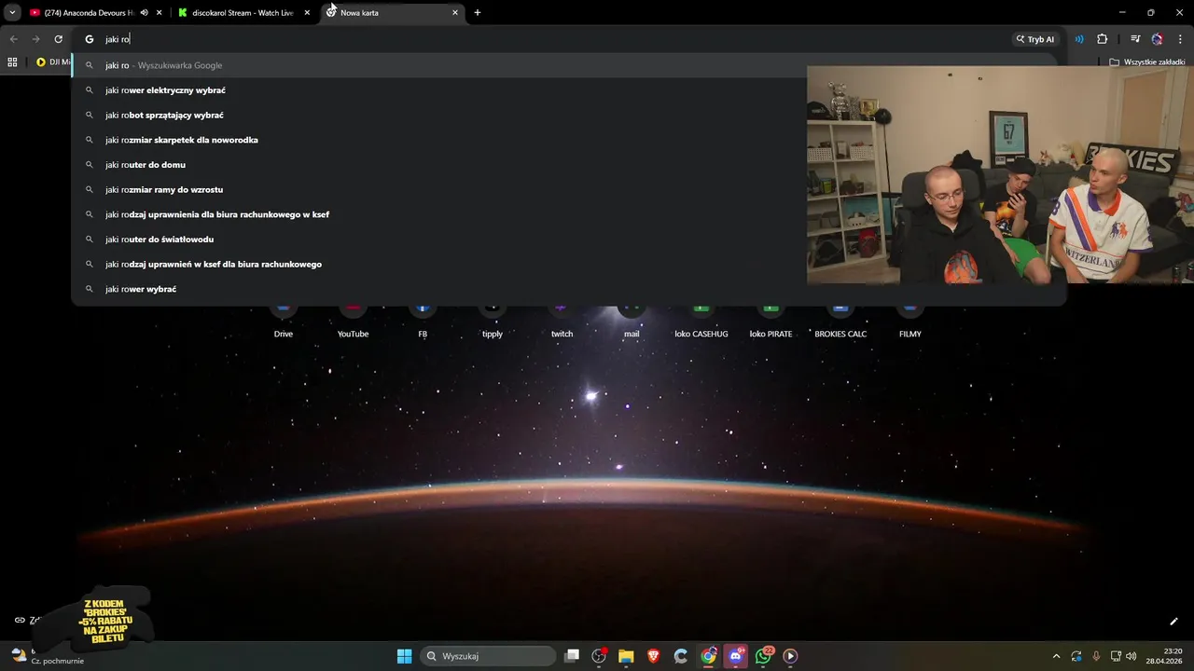Open WhatsApp from the taskbar
This screenshot has width=1194, height=671.
coord(763,656)
